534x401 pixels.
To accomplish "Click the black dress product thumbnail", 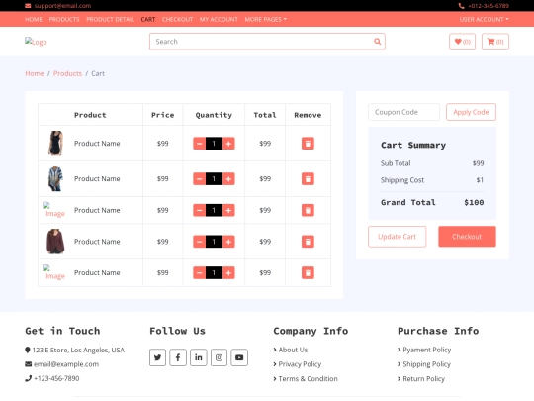I will pyautogui.click(x=55, y=144).
